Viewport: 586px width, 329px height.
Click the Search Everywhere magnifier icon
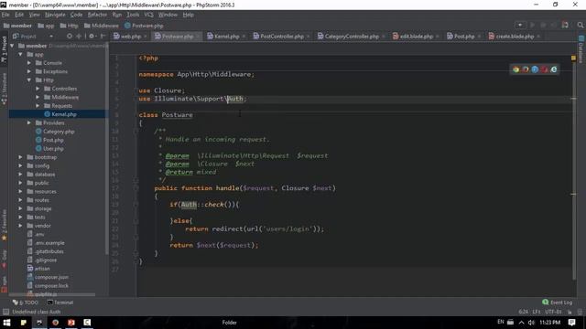pyautogui.click(x=580, y=25)
